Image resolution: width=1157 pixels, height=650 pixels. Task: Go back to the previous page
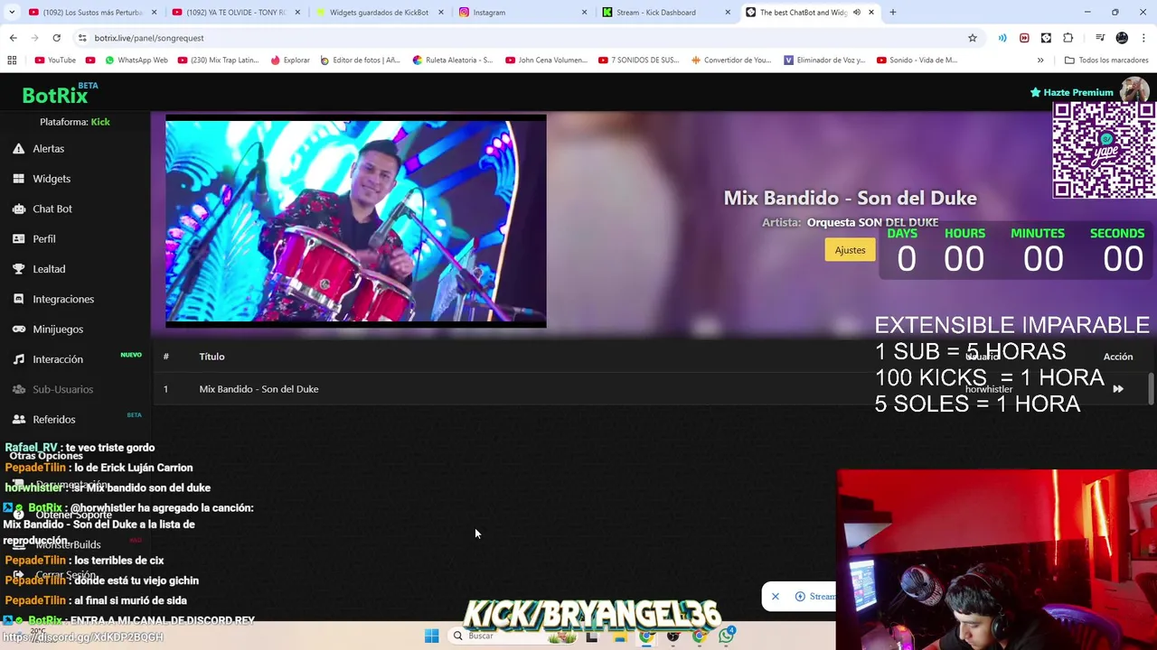(x=13, y=38)
